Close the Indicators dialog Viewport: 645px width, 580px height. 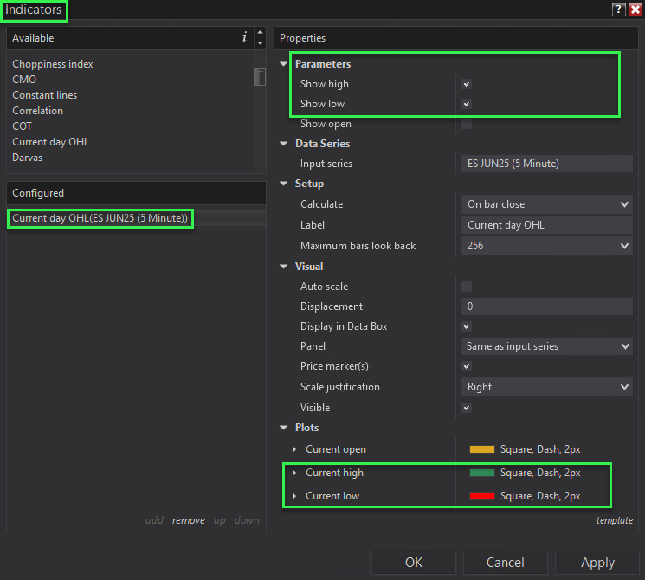[635, 9]
